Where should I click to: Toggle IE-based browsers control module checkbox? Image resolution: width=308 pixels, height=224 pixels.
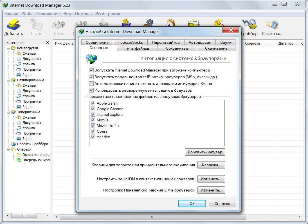point(91,77)
